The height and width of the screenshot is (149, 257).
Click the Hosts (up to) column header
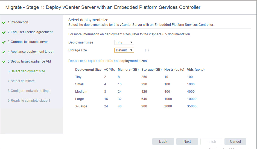(174, 69)
